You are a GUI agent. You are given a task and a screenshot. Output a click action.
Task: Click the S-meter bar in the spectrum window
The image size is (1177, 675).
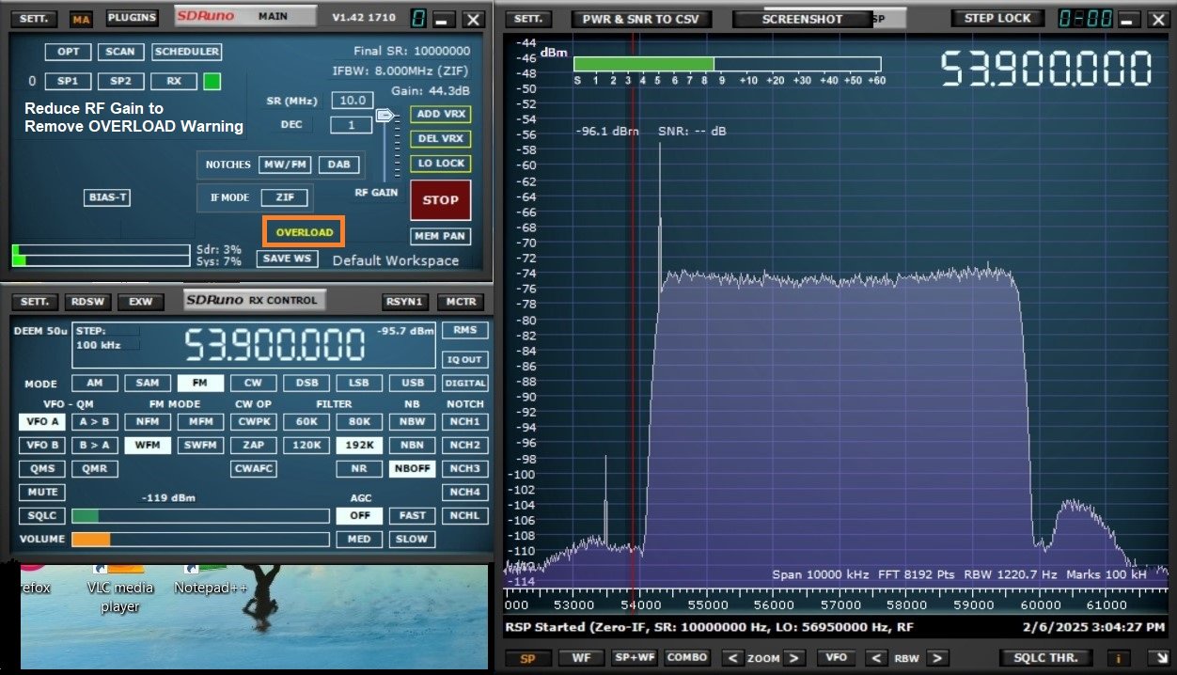(727, 64)
